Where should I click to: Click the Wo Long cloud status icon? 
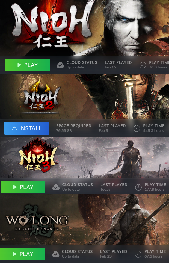(55, 254)
